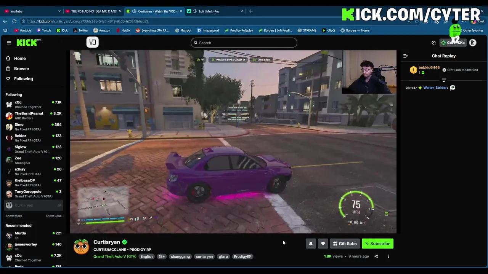488x274 pixels.
Task: Click the 18+ tag
Action: click(162, 256)
